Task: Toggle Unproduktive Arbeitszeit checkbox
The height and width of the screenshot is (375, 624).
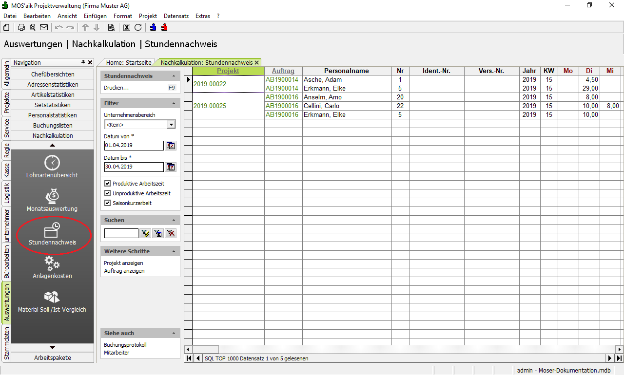Action: [x=108, y=193]
